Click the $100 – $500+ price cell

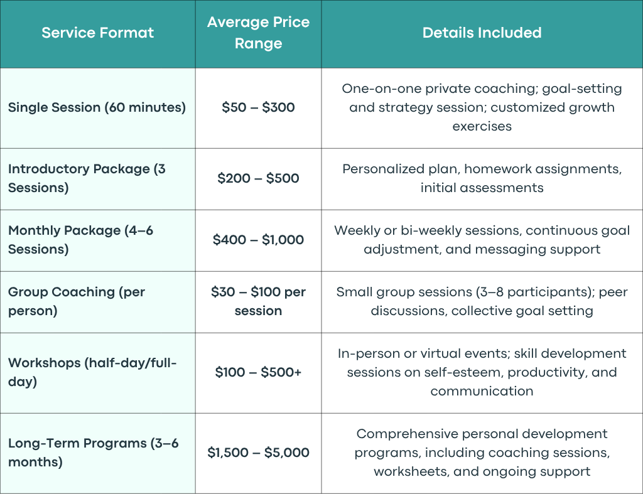tap(258, 372)
